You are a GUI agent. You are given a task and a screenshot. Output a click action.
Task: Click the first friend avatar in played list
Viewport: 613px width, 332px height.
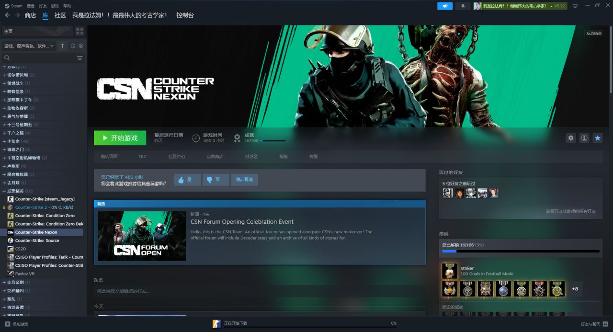447,193
